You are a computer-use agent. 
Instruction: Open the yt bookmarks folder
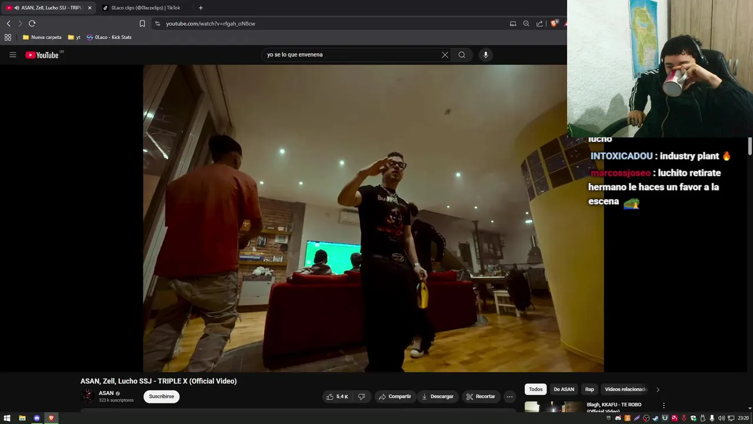click(x=74, y=37)
